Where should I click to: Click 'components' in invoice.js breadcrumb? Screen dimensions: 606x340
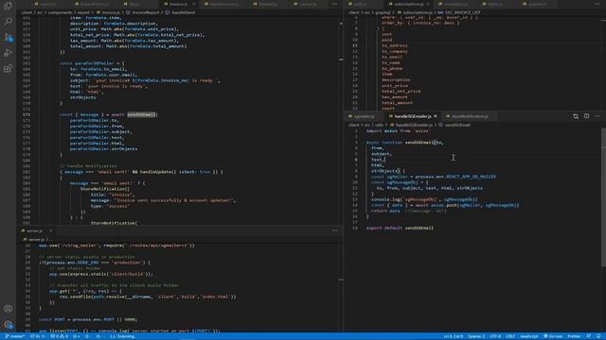pos(61,12)
